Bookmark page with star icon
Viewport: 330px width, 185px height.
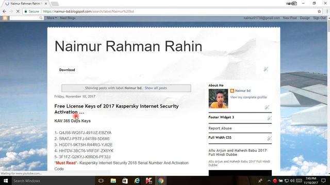(319, 11)
